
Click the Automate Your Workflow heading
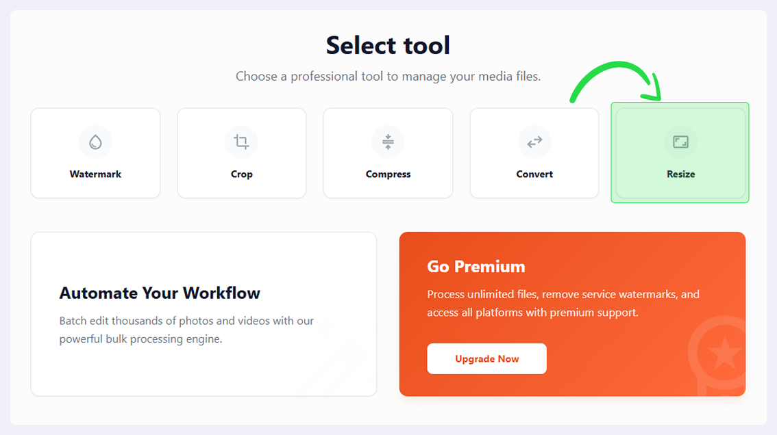pyautogui.click(x=160, y=293)
